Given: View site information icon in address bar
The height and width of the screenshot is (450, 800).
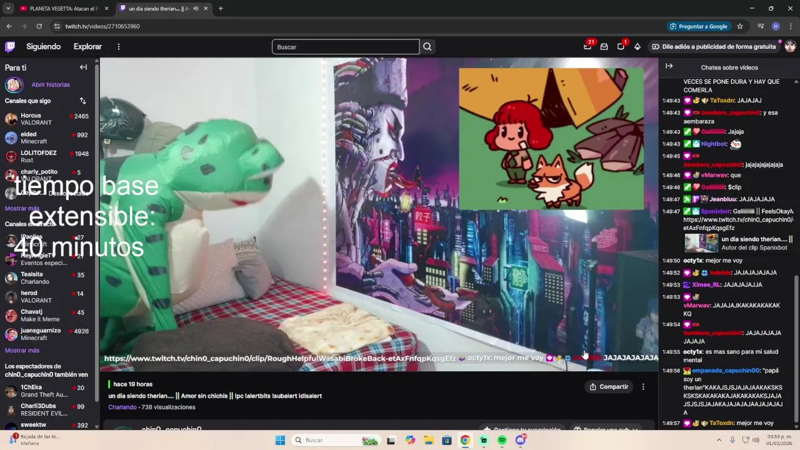Looking at the screenshot, I should pos(57,26).
